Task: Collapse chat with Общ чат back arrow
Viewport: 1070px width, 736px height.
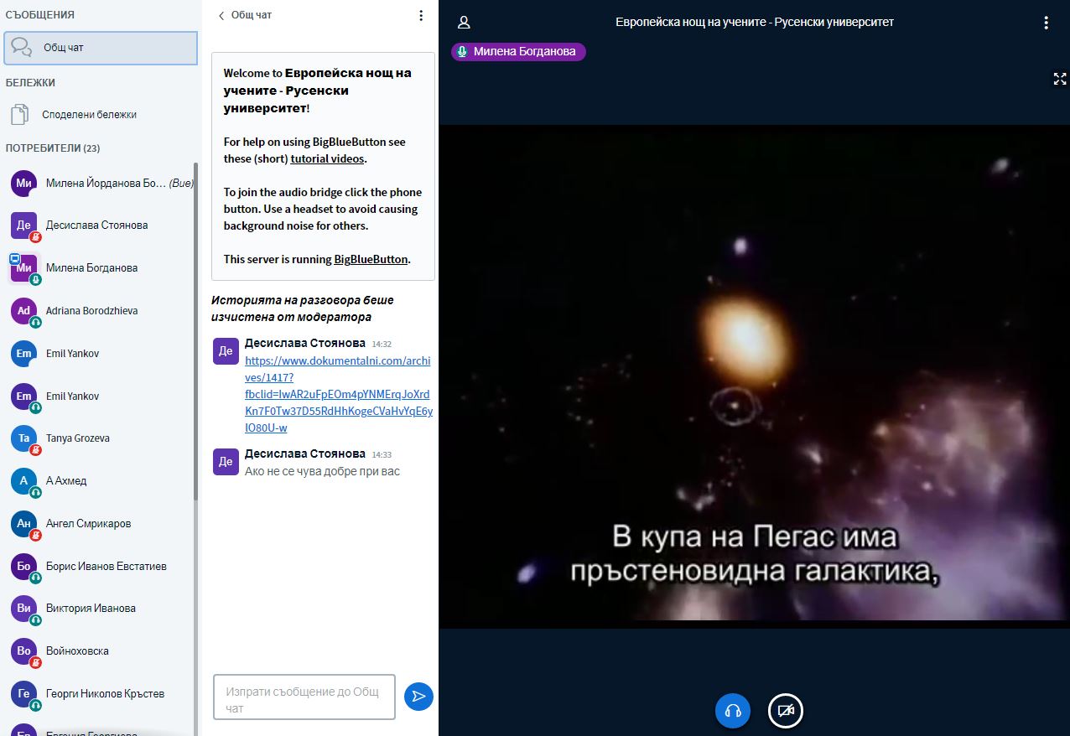Action: click(245, 15)
